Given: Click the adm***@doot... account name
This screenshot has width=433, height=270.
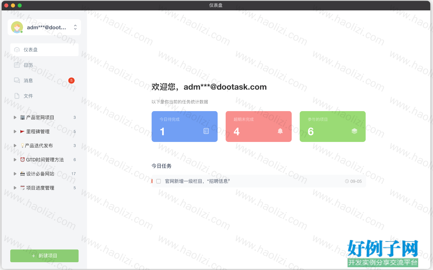Looking at the screenshot, I should point(46,27).
